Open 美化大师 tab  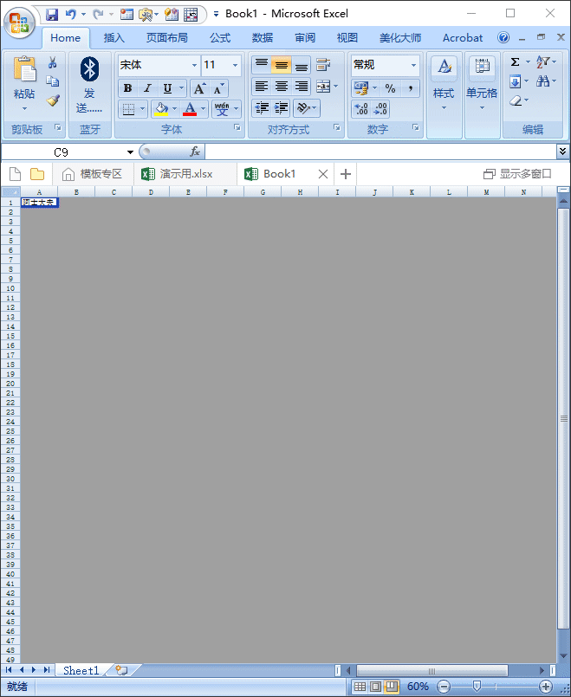tap(400, 38)
